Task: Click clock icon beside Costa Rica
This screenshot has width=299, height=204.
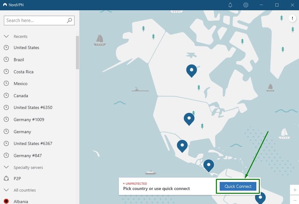Action: (x=6, y=71)
